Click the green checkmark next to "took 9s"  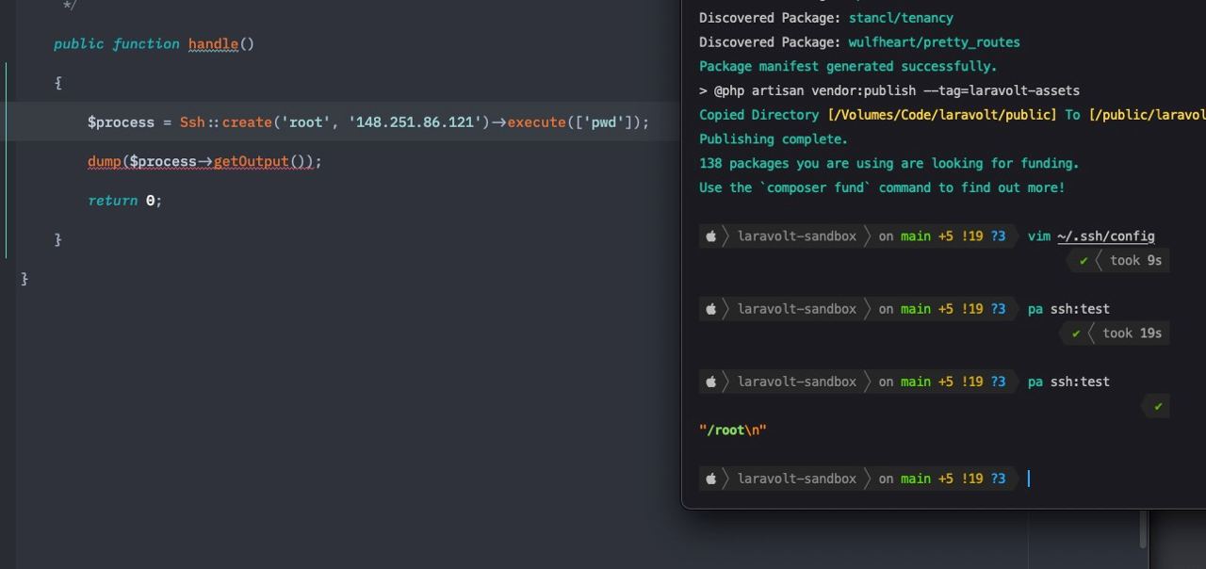pos(1084,261)
